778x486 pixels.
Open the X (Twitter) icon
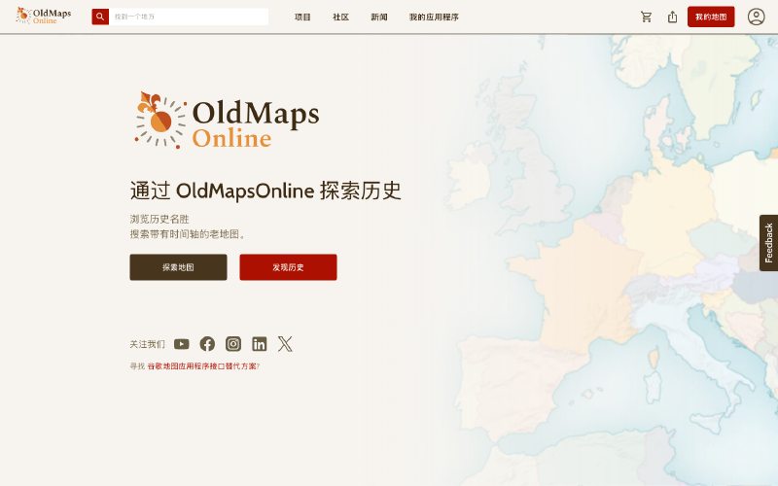(x=285, y=344)
